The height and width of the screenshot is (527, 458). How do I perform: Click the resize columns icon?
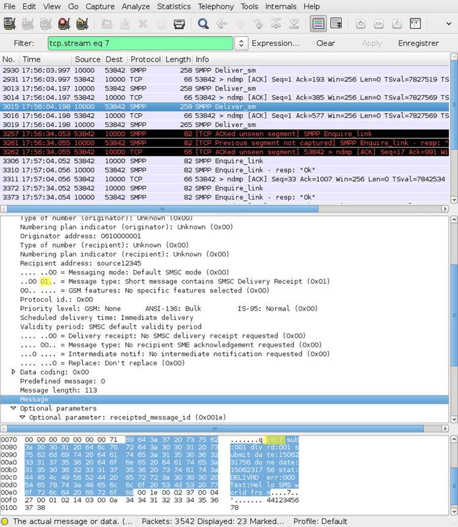point(415,24)
